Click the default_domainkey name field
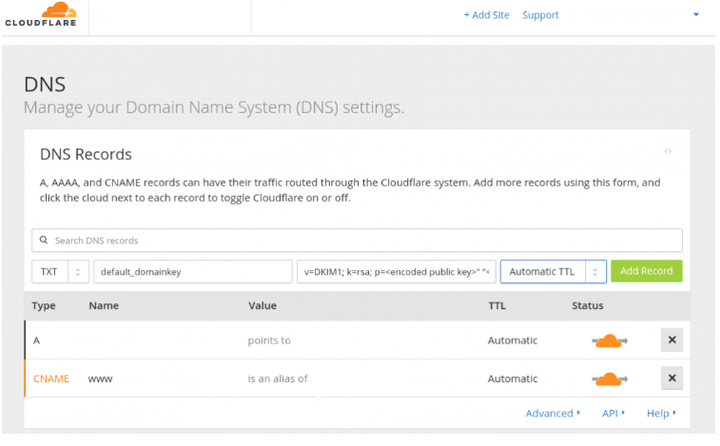 193,271
